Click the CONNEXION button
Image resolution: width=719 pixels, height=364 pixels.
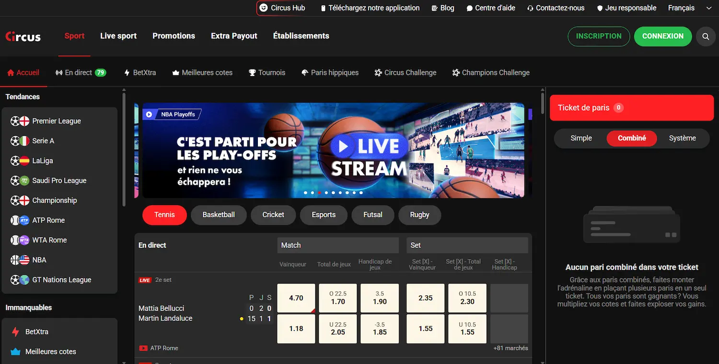coord(663,36)
